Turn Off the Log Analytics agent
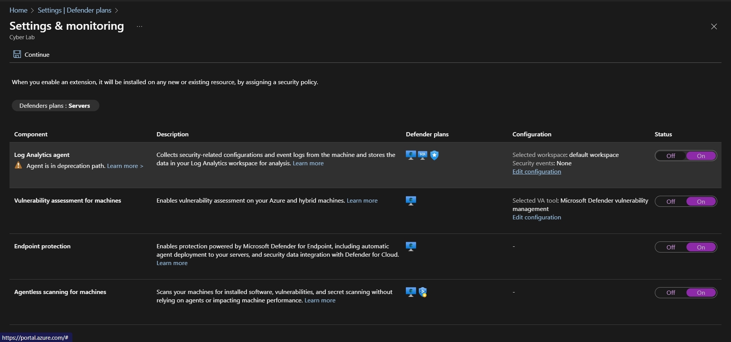This screenshot has width=731, height=342. click(671, 156)
